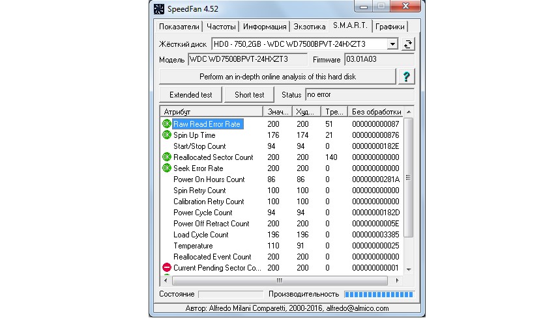Click the Состояние status bar
This screenshot has height=318, width=541.
231,294
